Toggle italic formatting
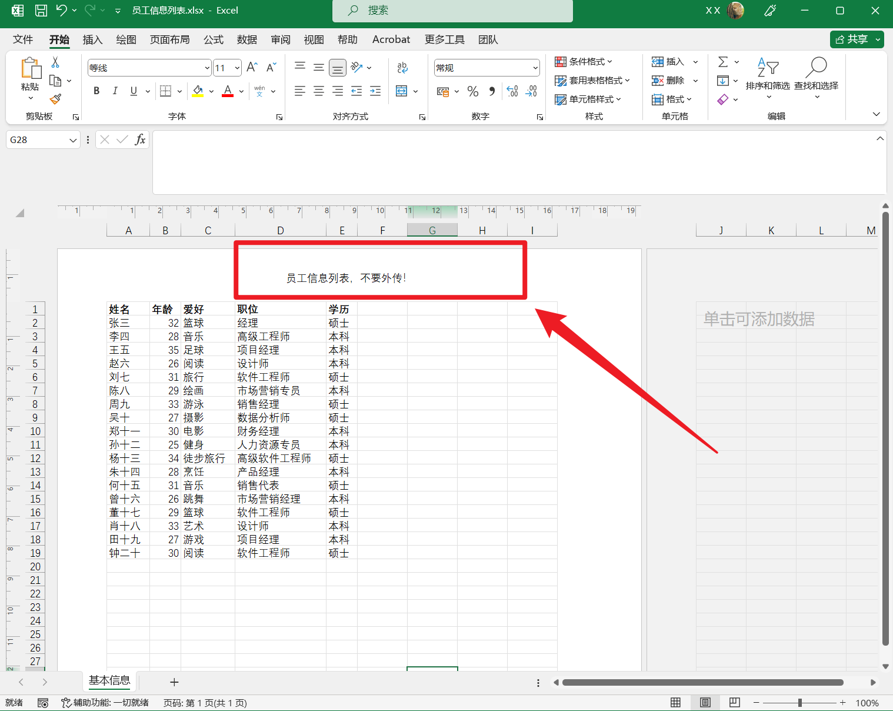The width and height of the screenshot is (893, 711). 115,91
